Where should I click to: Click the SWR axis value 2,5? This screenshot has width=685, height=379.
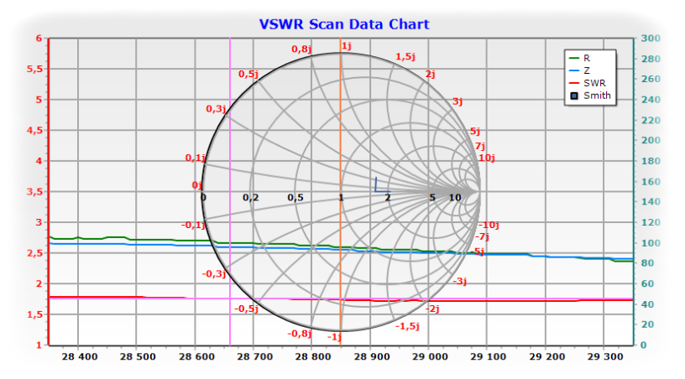pos(34,253)
